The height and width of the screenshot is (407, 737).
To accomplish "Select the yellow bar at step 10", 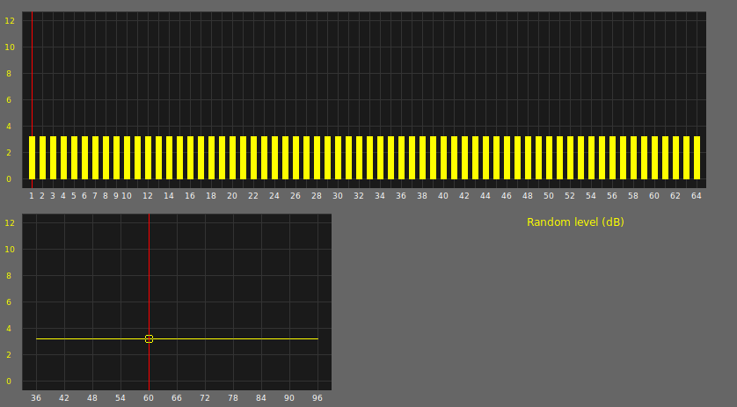I will tap(127, 158).
